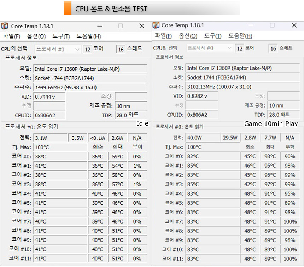Click 코어 #7 temperature 40°C in left window

coord(60,221)
